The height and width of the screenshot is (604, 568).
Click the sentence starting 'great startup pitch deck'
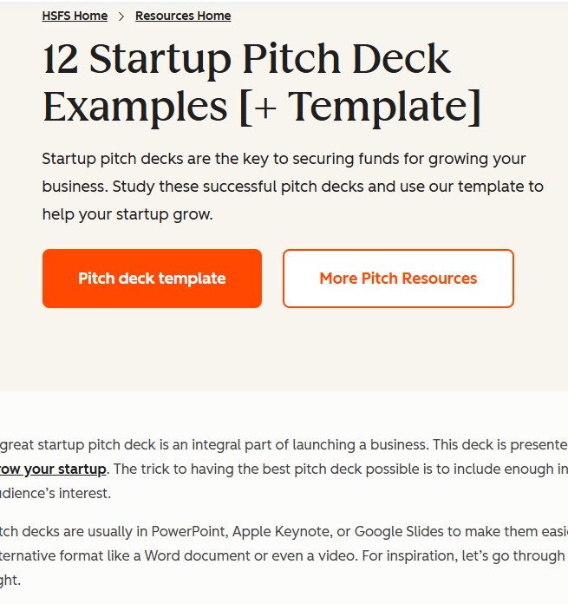[78, 444]
